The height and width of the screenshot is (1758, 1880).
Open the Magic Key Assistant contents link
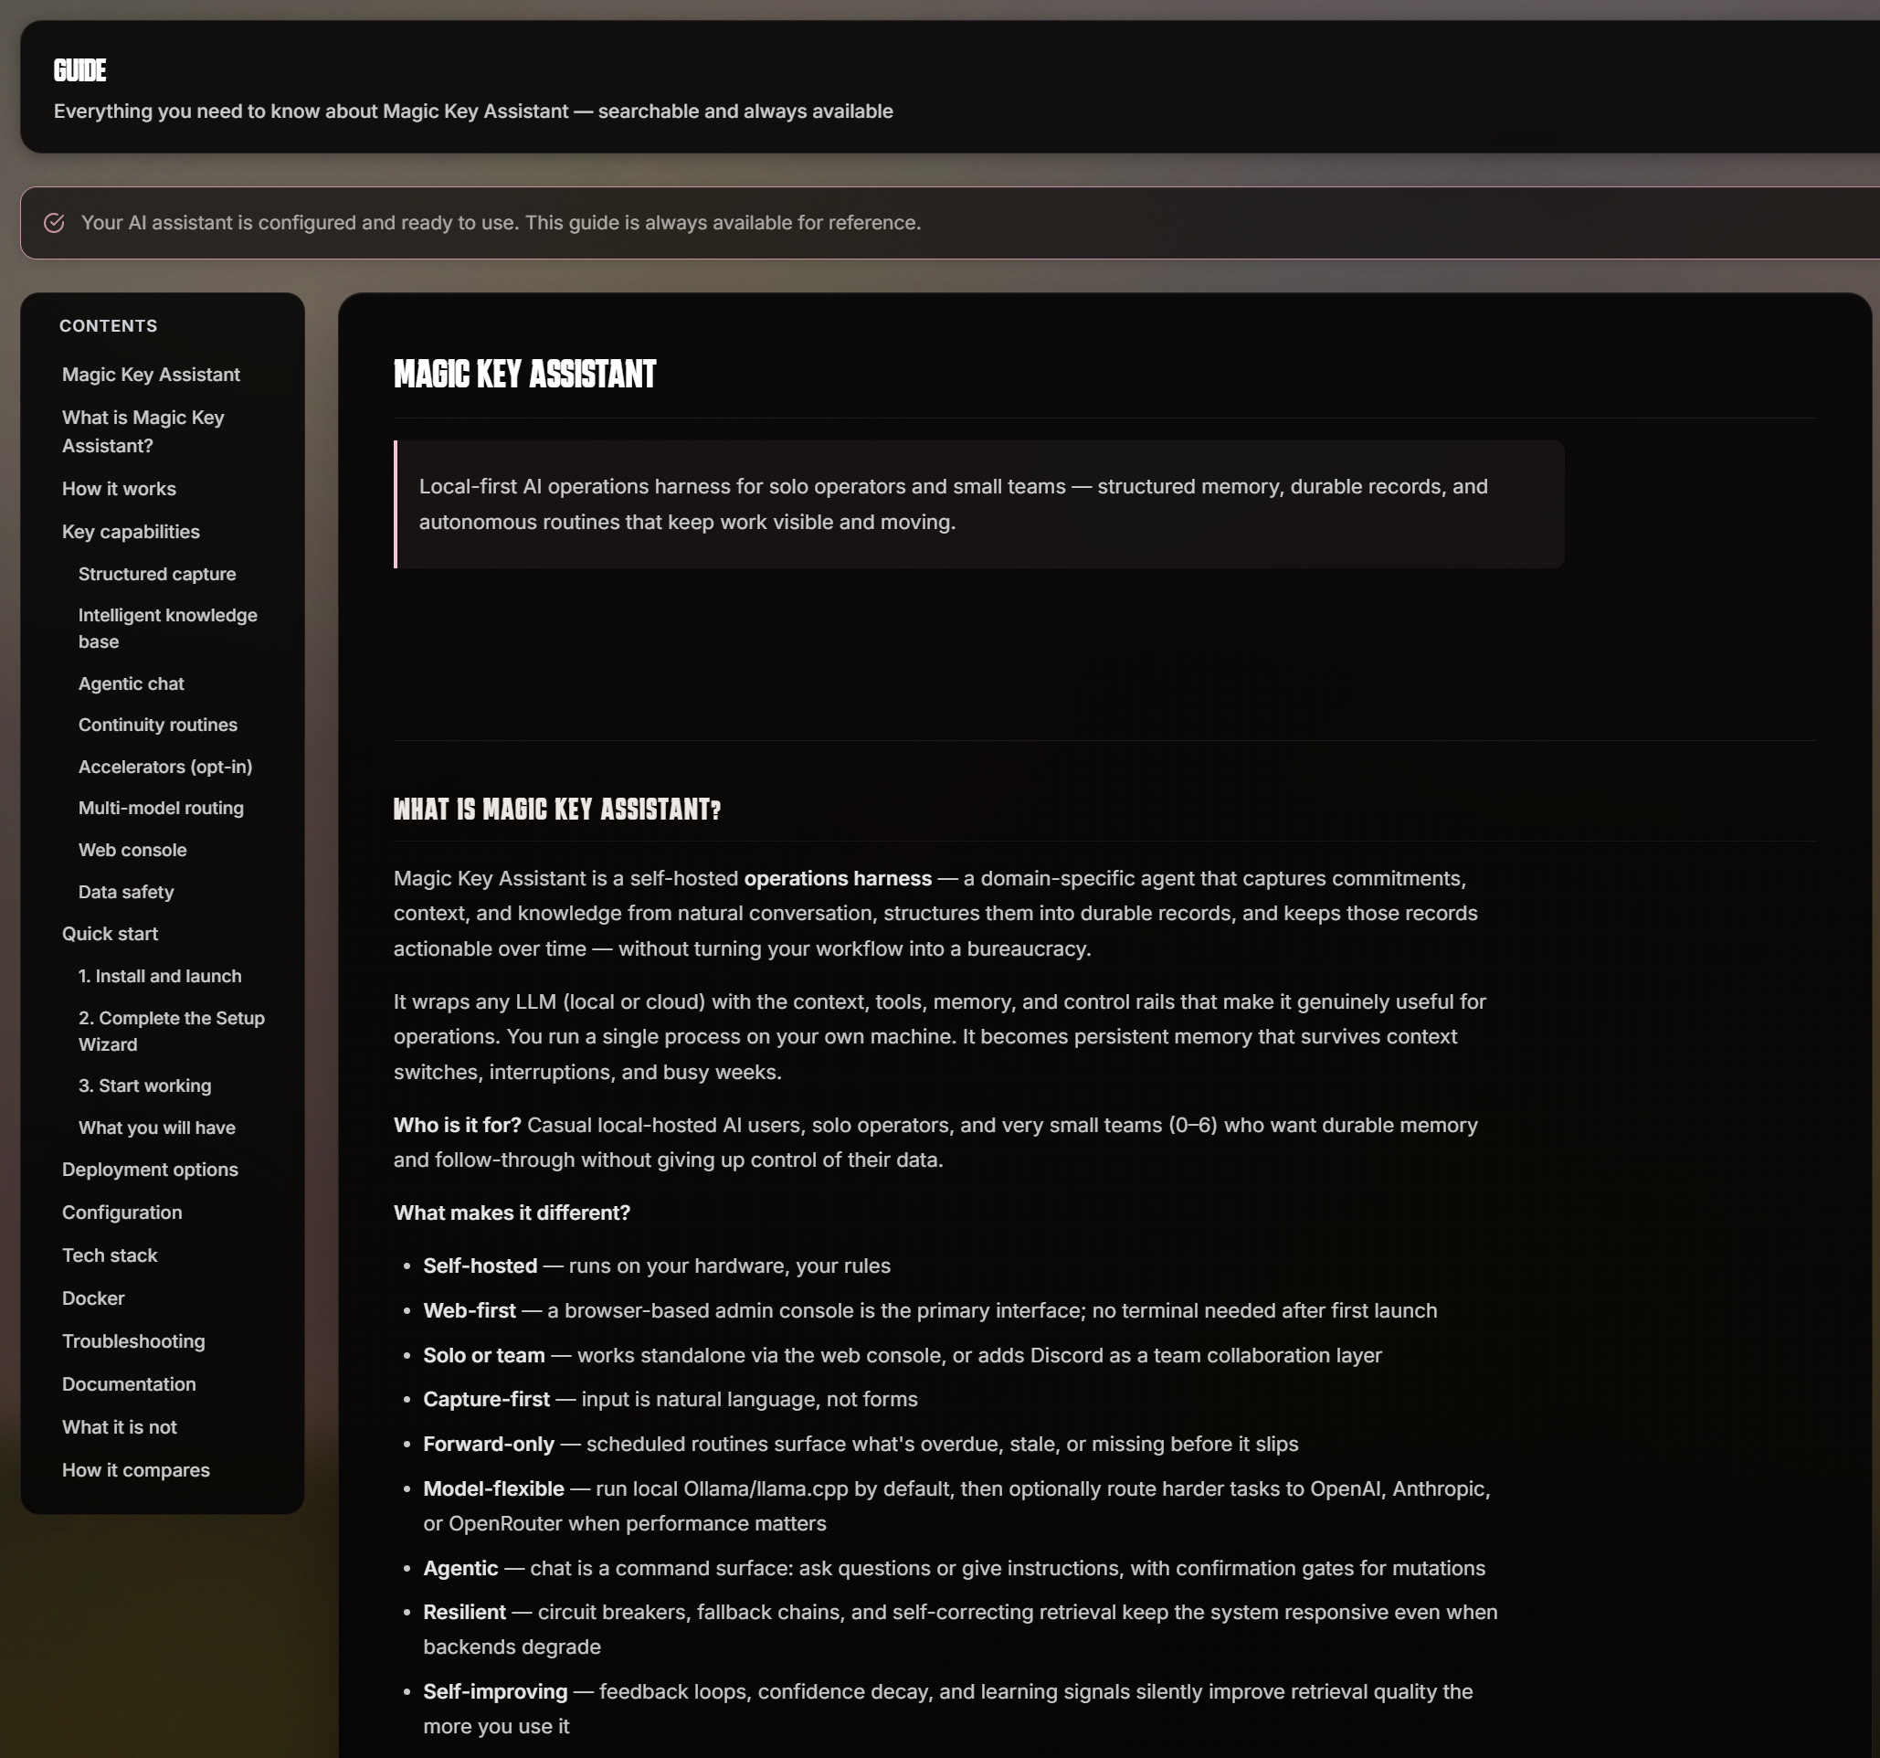coord(152,375)
